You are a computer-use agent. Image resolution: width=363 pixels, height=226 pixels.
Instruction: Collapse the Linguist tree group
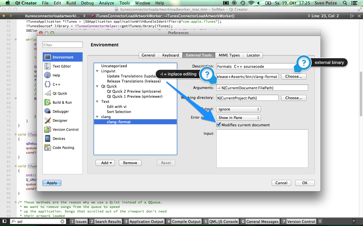[97, 71]
